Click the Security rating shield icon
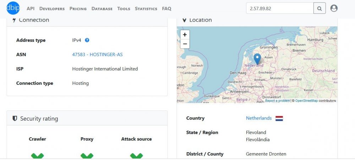 (15, 118)
